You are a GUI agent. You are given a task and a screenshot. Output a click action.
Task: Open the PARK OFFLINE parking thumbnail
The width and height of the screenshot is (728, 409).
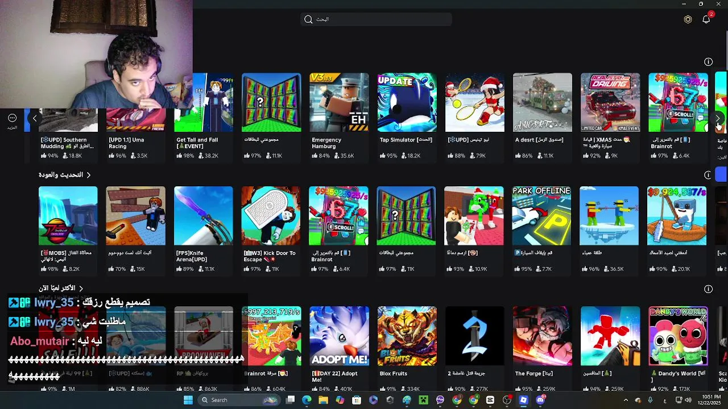541,216
